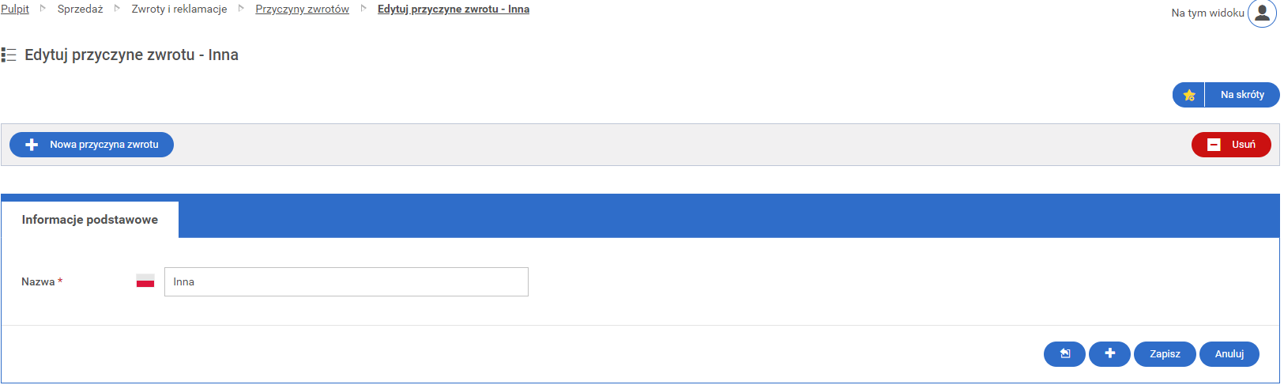The height and width of the screenshot is (385, 1284).
Task: Delete the return reason with Usuń
Action: coord(1231,145)
